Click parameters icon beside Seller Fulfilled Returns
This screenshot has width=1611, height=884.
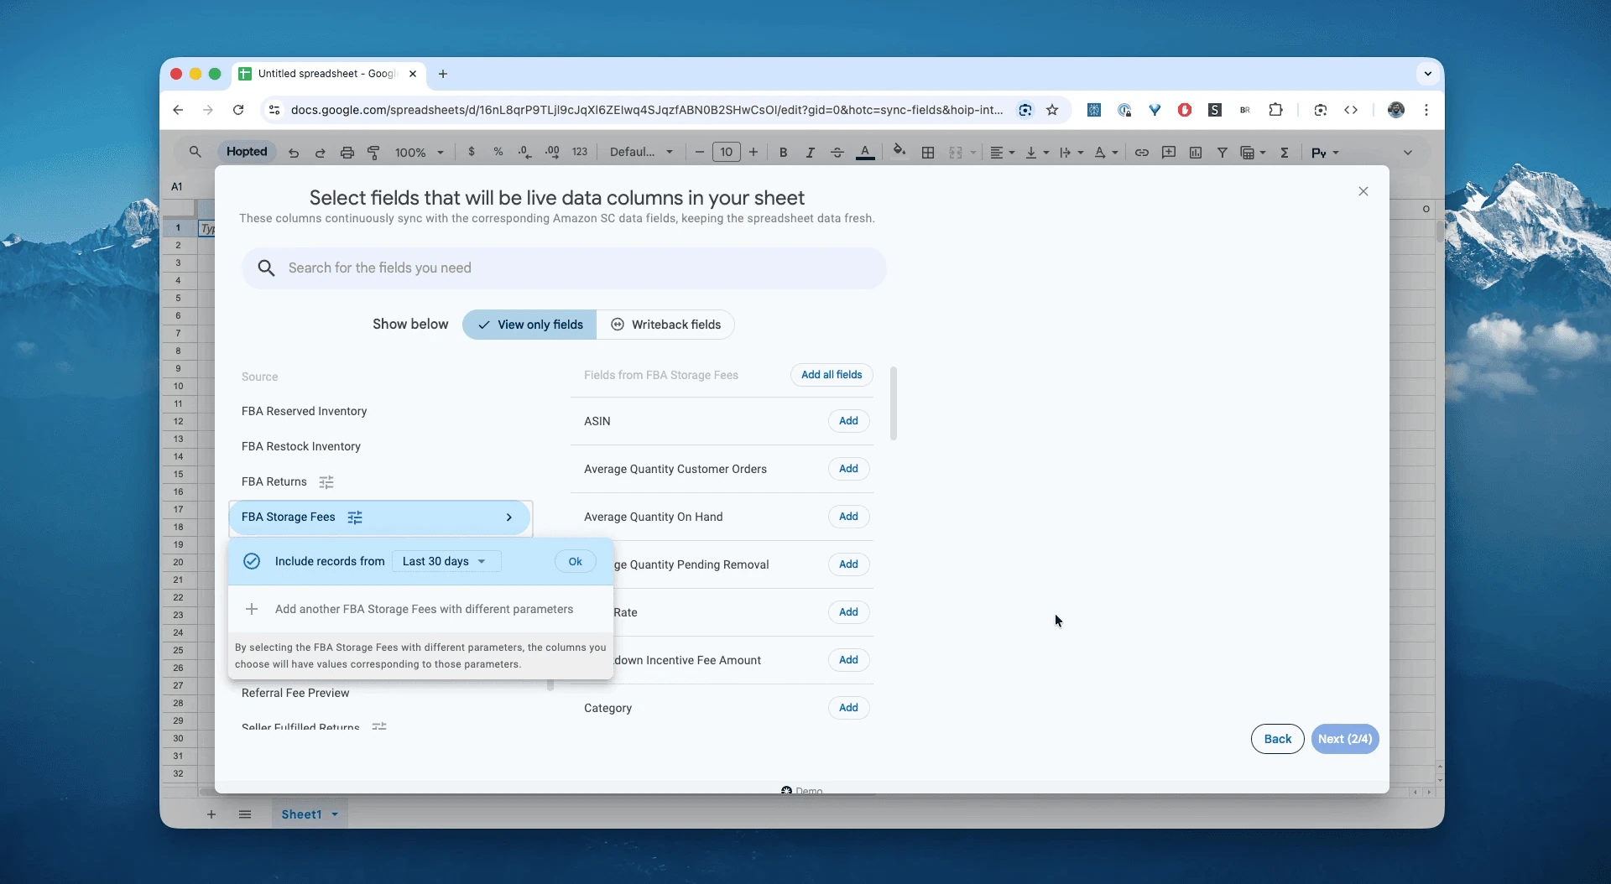point(379,726)
